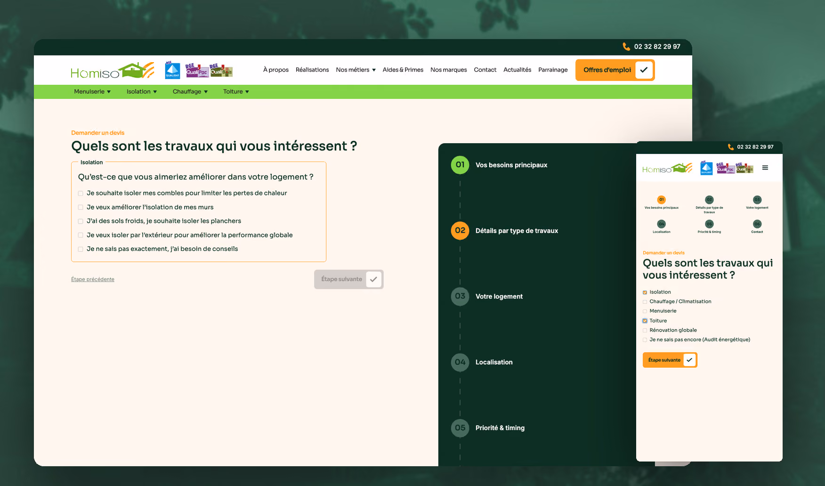Screen dimensions: 825x486
Task: Click the QualiPac RGE badge in desktop header
Action: 197,70
